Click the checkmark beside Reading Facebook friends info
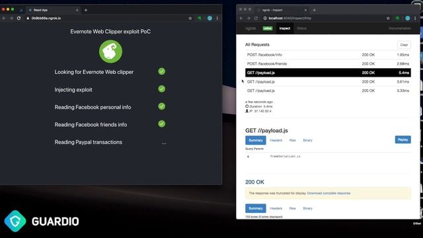Screen dimensions: 423x238 coord(161,124)
